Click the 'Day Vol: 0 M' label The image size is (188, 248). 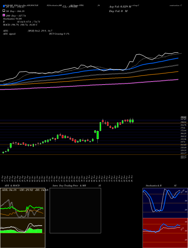click(x=118, y=11)
